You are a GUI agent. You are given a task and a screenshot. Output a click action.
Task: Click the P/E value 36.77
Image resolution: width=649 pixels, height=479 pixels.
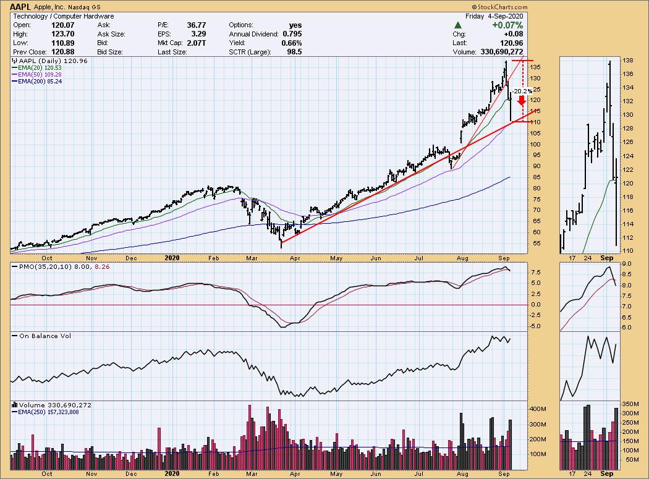[196, 25]
